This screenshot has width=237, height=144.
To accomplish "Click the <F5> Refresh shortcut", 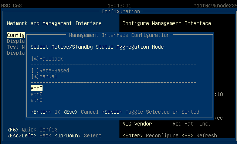I will coord(199,136).
